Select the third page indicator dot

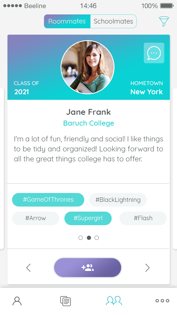pyautogui.click(x=97, y=238)
